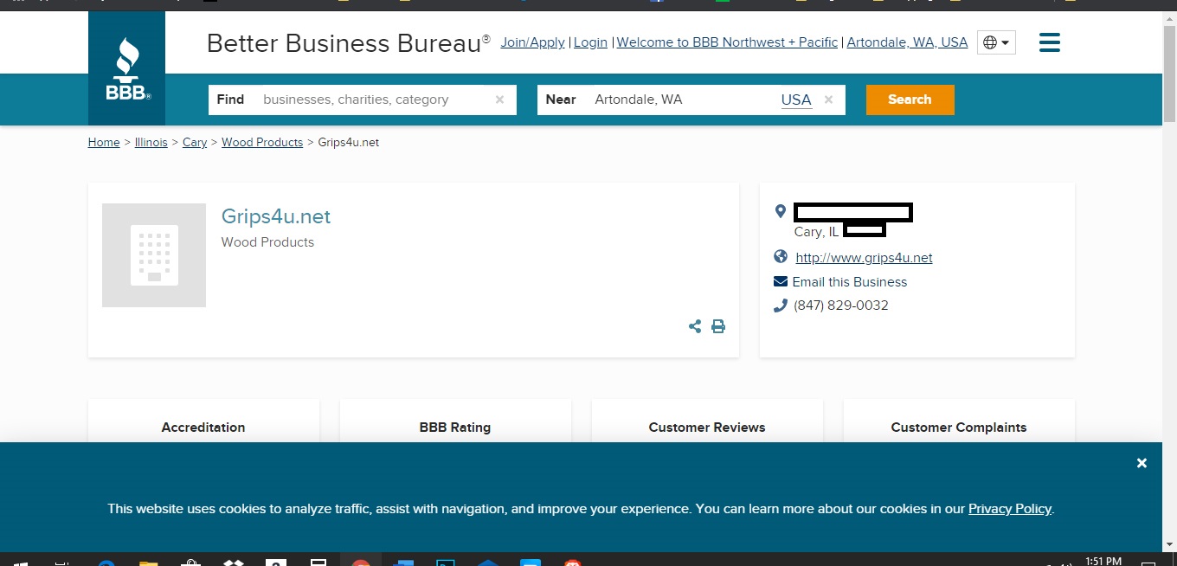Viewport: 1177px width, 566px height.
Task: Clear the Near location field
Action: (828, 100)
